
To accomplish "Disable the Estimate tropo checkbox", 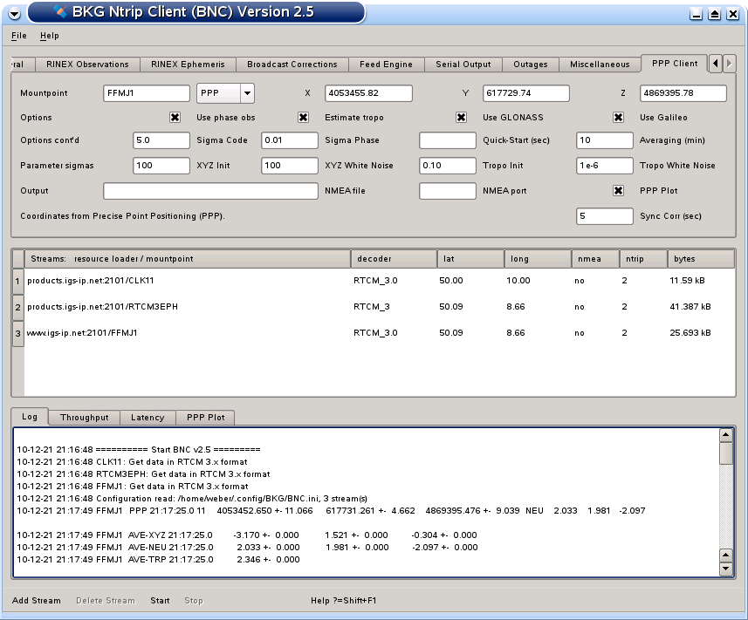I will 304,118.
